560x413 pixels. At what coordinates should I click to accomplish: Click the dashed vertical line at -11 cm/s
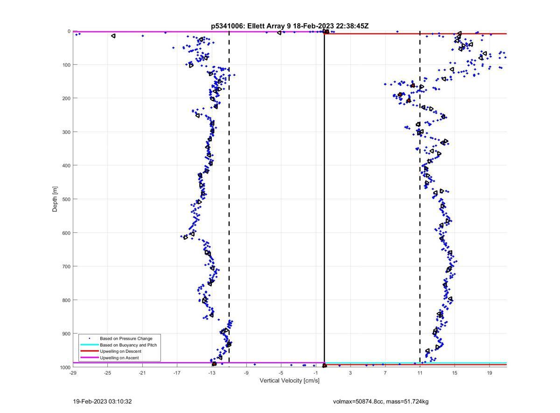[229, 199]
